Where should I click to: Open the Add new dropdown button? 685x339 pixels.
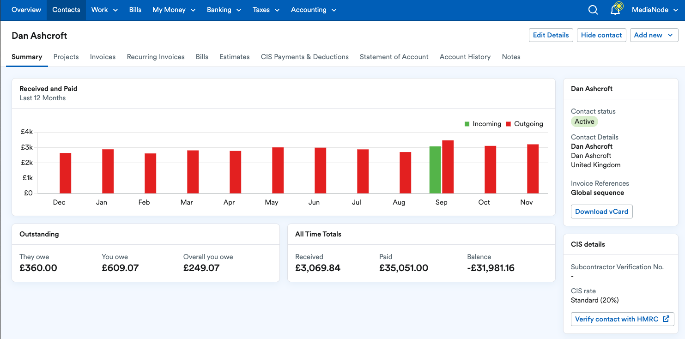[x=654, y=35]
